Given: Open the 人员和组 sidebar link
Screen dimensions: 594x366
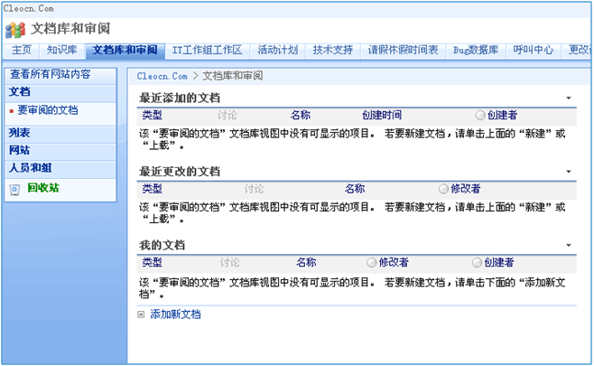Looking at the screenshot, I should [31, 168].
